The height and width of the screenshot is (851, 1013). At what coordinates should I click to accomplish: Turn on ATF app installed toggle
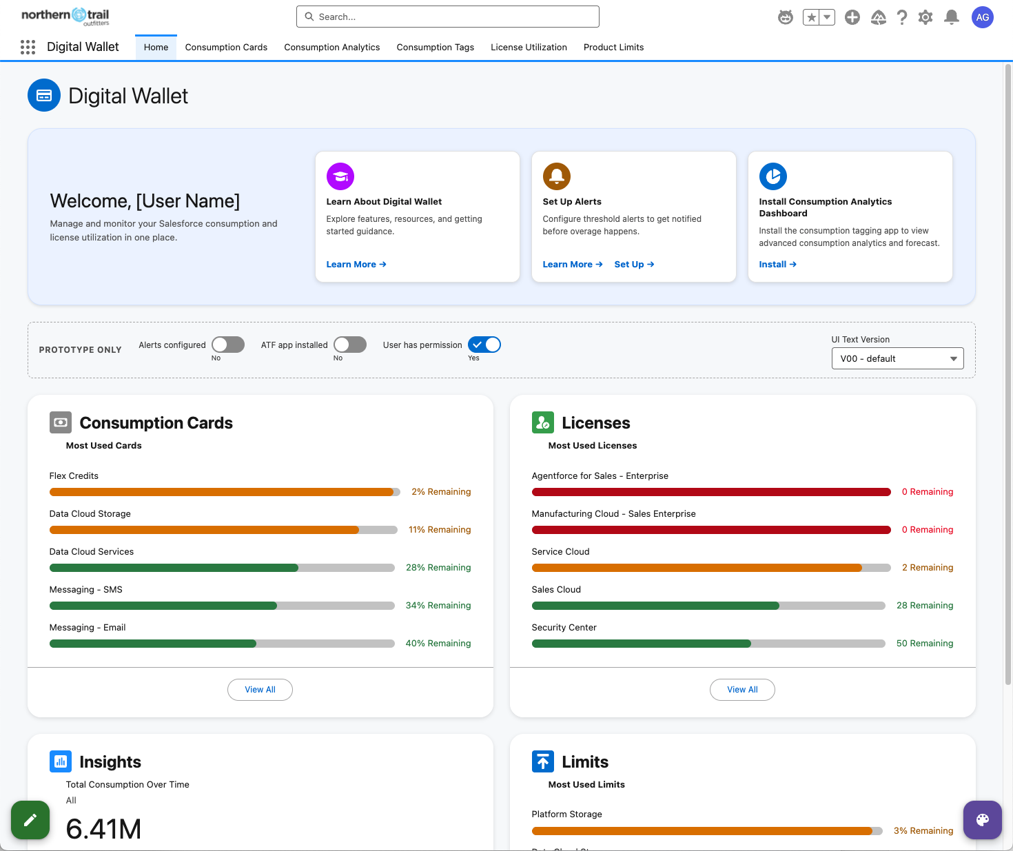click(x=350, y=345)
